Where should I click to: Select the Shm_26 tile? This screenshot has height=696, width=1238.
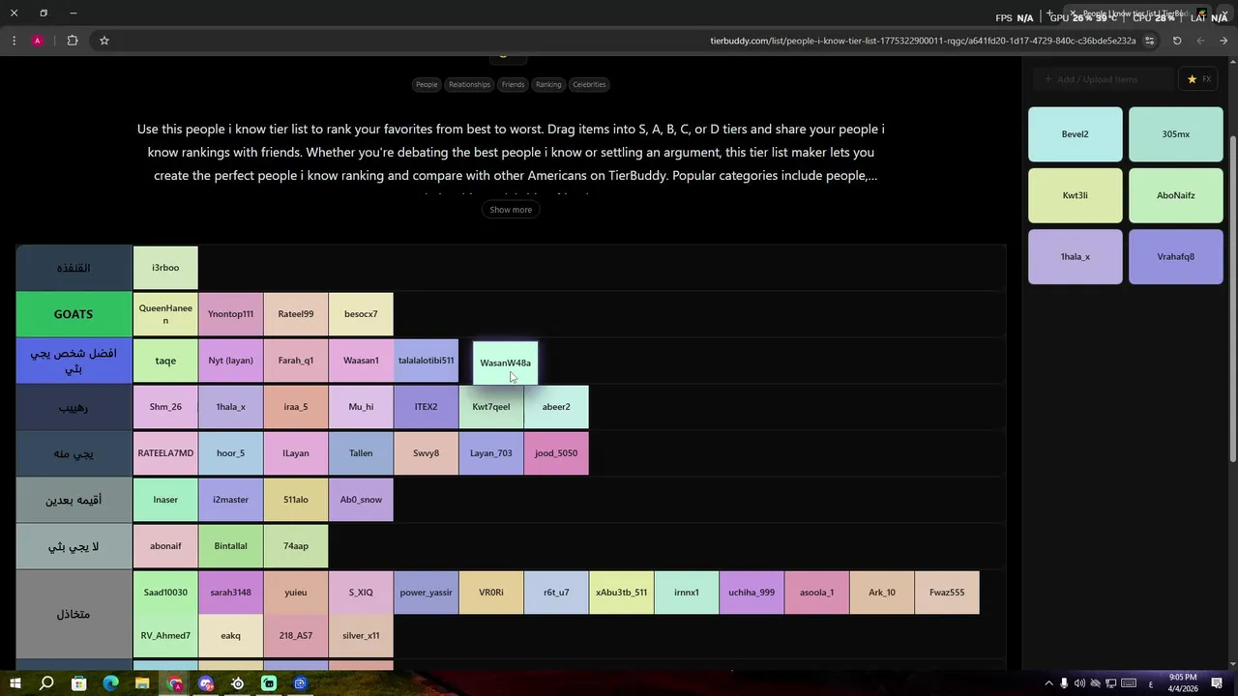pyautogui.click(x=165, y=407)
